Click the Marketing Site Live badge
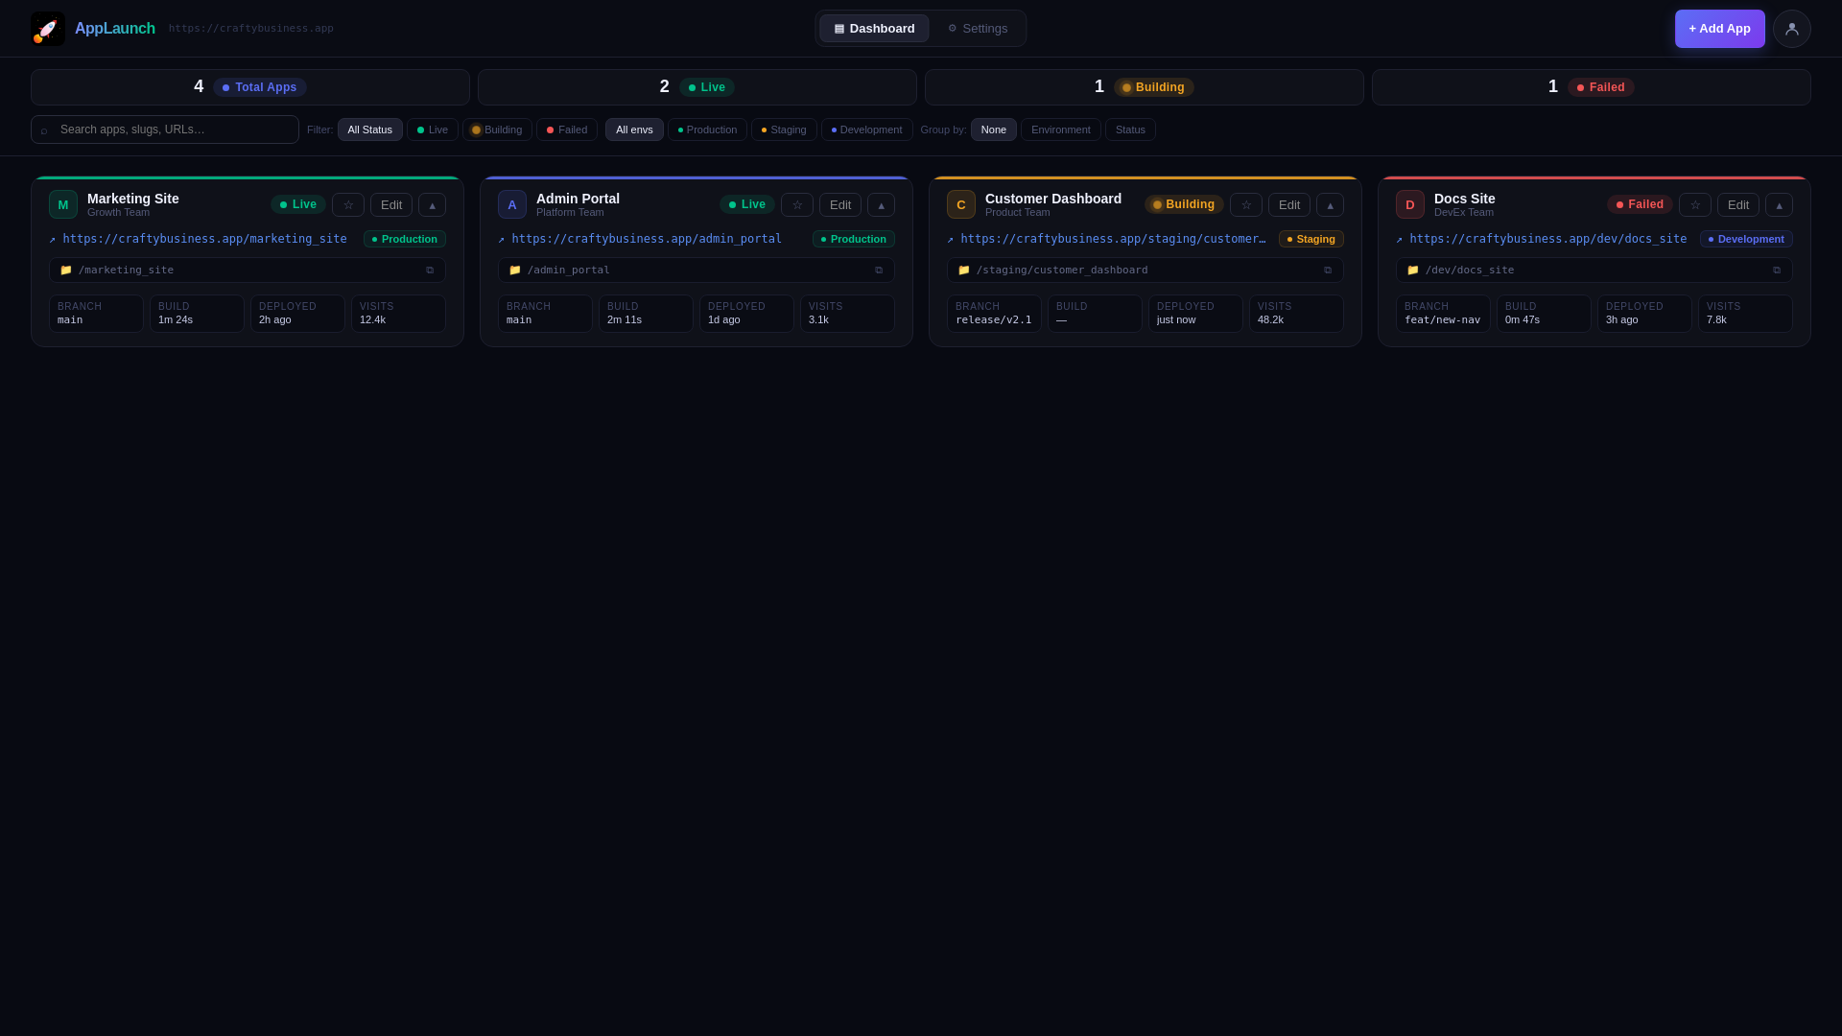Viewport: 1842px width, 1036px height. (298, 205)
